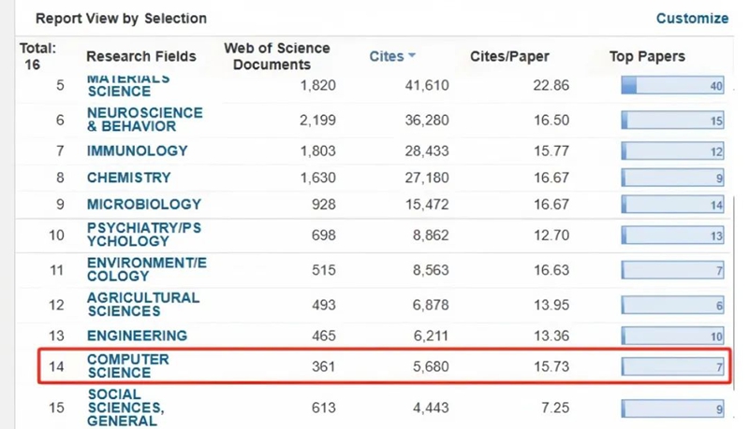Image resolution: width=749 pixels, height=429 pixels.
Task: Click the Cites/Paper column header
Action: pos(507,57)
